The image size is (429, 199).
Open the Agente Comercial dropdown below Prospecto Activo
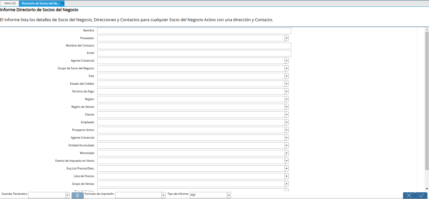click(287, 138)
